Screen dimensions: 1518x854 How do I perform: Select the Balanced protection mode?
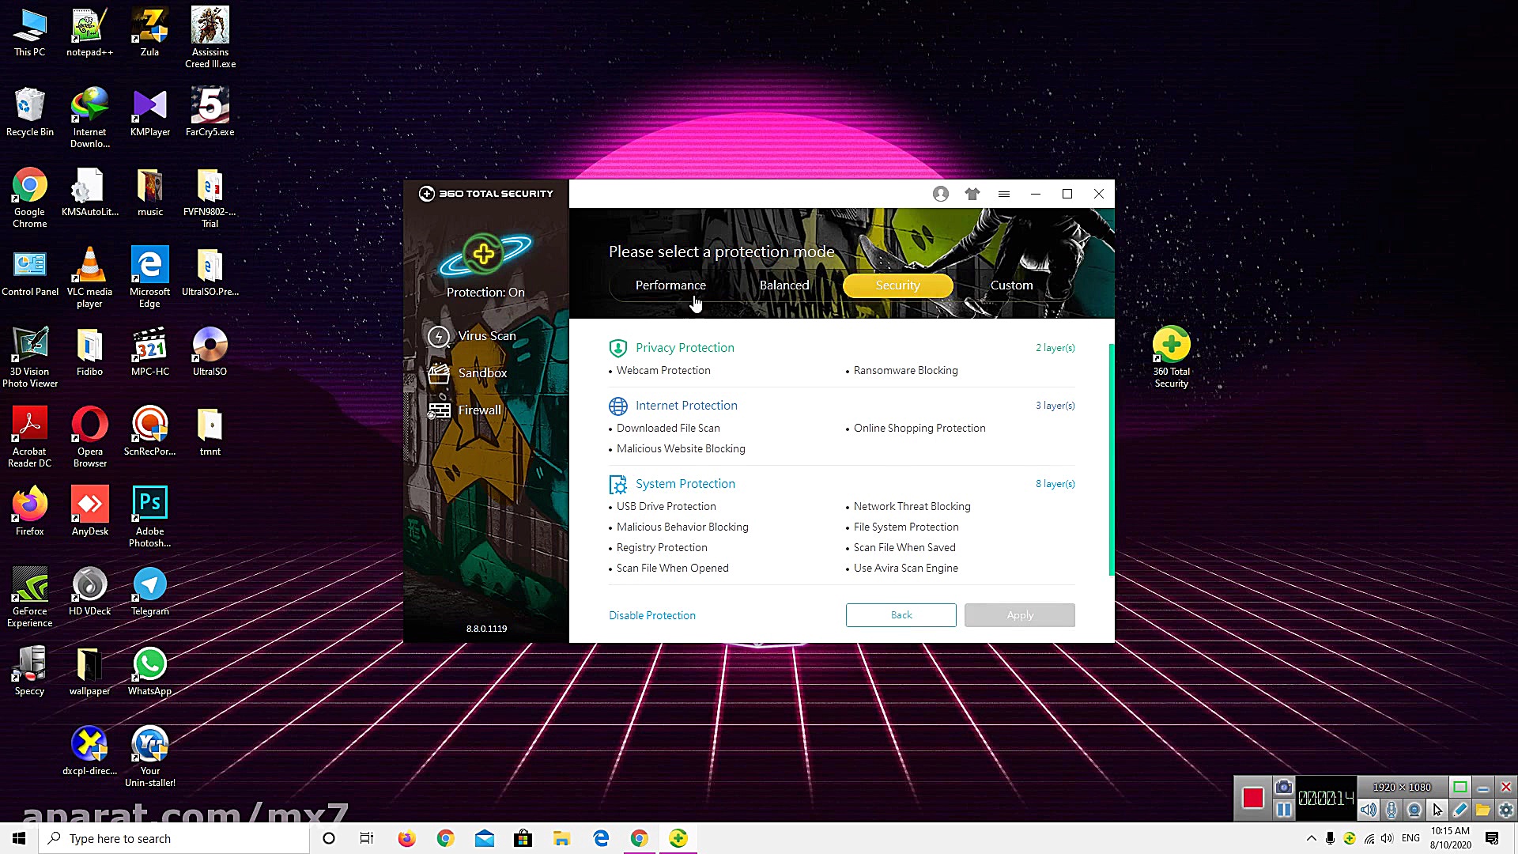(784, 285)
